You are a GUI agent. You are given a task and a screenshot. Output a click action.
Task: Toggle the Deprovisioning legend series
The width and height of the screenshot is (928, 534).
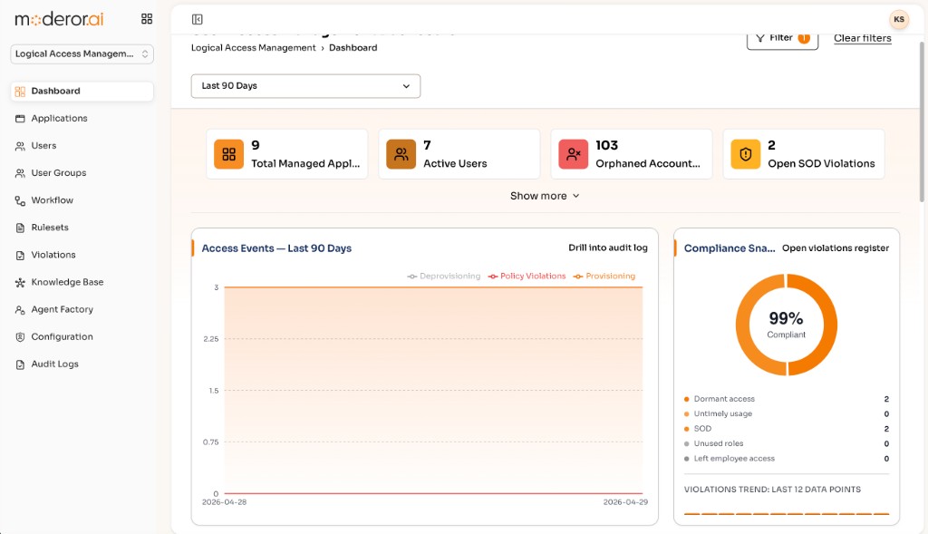point(444,276)
